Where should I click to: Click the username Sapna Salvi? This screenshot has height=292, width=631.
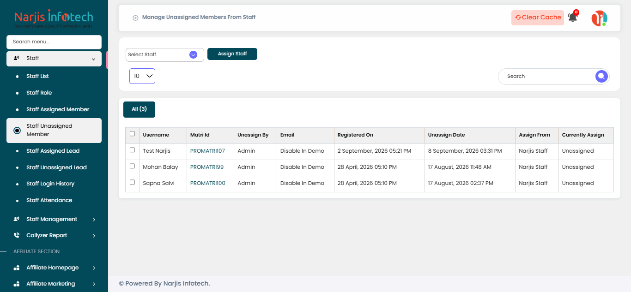(158, 183)
